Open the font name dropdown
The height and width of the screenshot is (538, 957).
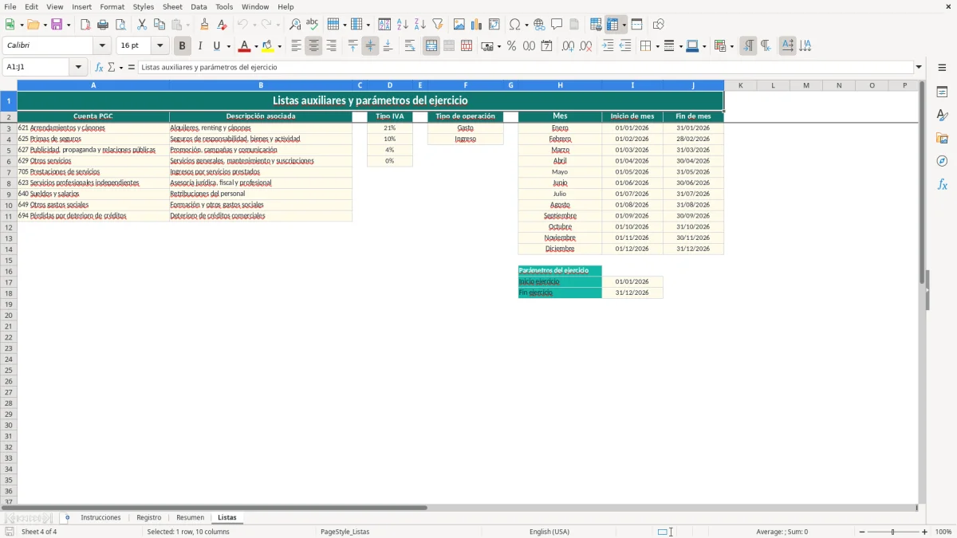[102, 46]
